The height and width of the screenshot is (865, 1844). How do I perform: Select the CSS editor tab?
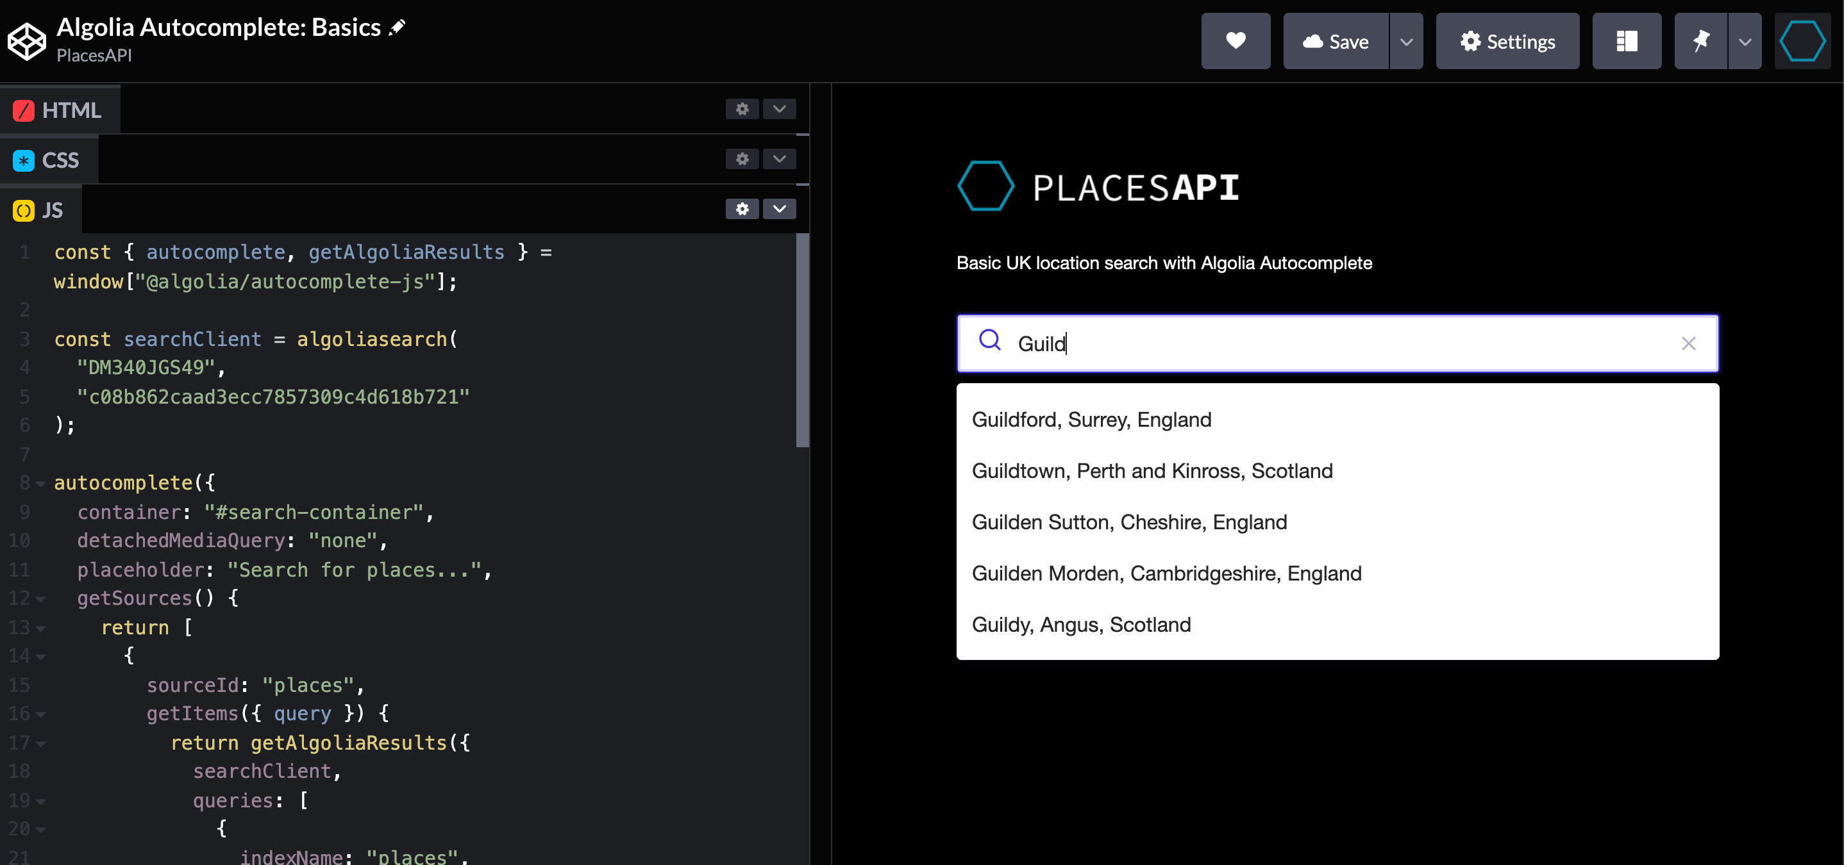(49, 160)
